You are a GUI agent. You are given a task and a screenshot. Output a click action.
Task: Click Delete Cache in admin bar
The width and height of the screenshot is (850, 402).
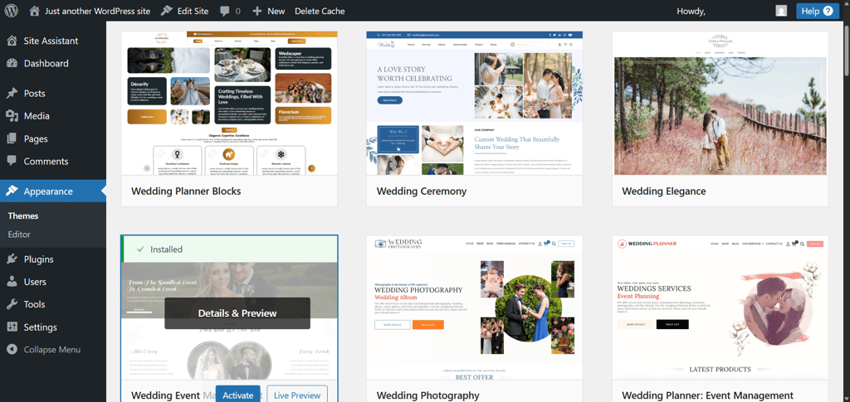click(320, 11)
